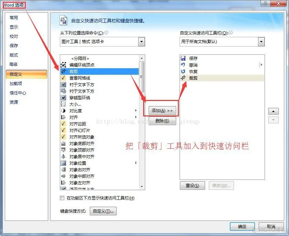Expand the 对齐 submenu arrow

(x=136, y=117)
